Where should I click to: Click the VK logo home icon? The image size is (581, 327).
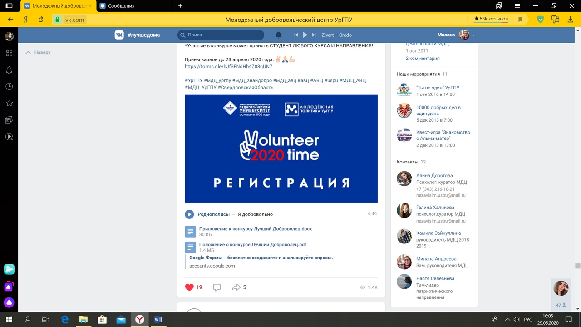coord(119,35)
